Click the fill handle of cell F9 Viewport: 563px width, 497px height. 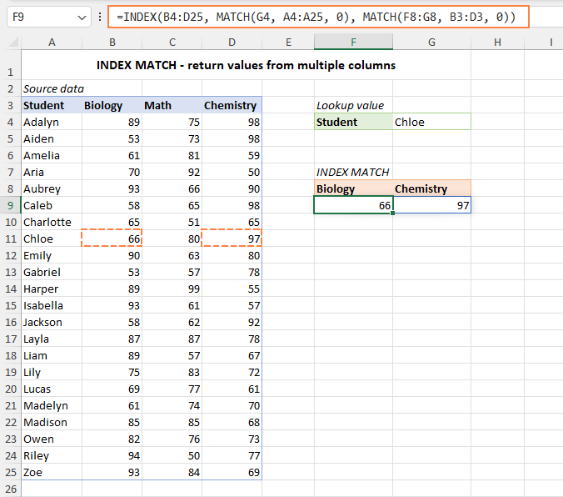pos(393,213)
